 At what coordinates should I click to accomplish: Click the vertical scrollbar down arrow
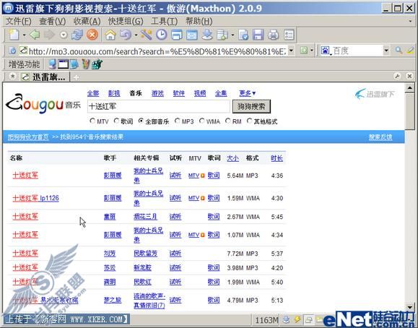[409, 307]
